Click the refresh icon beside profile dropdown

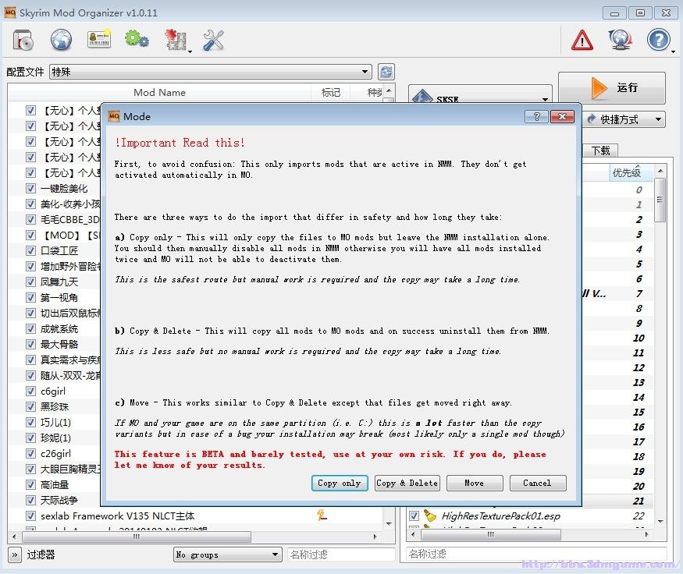click(386, 72)
